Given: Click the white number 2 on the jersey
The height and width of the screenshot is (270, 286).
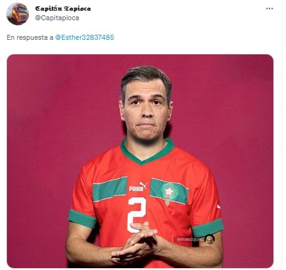Looking at the screenshot, I should click(137, 214).
